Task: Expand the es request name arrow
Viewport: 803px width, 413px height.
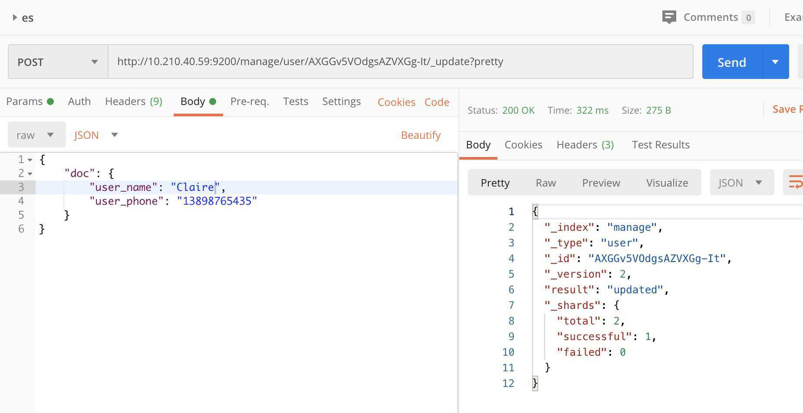Action: pos(15,17)
